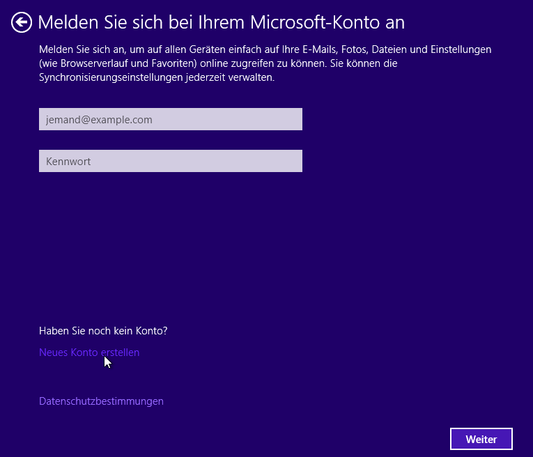This screenshot has height=457, width=533.
Task: Select description line ending 'Dateien und Einstellungen'
Action: tap(265, 49)
